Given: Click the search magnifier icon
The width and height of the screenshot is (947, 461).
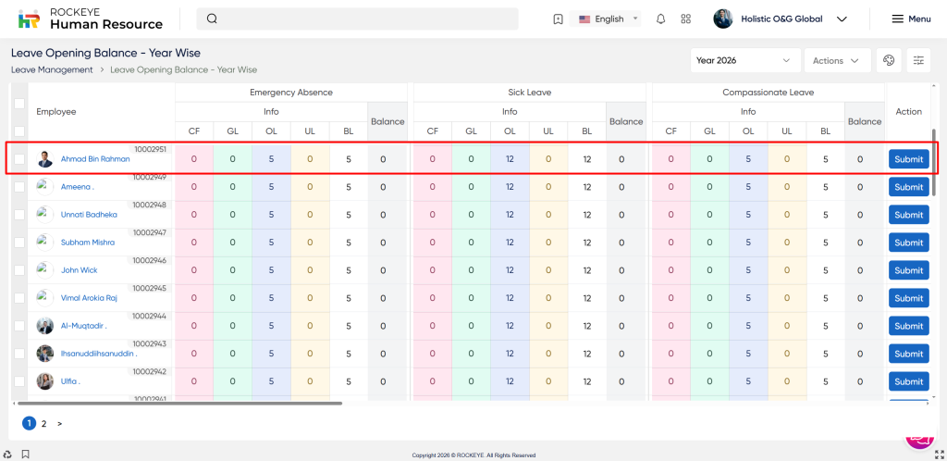Looking at the screenshot, I should point(212,19).
